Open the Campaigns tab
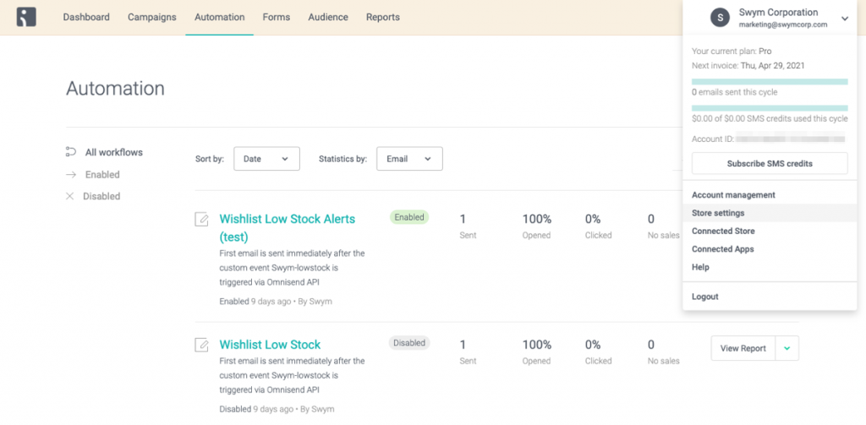This screenshot has width=866, height=425. (152, 17)
